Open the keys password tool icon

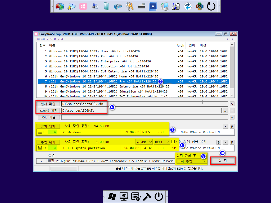pyautogui.click(x=130, y=6)
